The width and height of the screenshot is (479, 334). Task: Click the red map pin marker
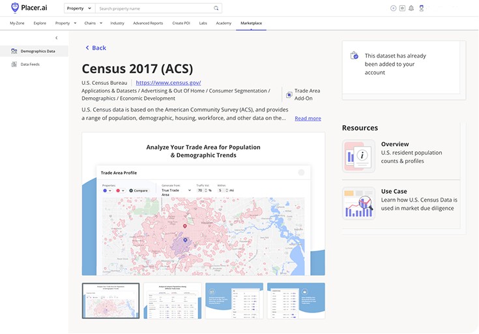pos(185,226)
